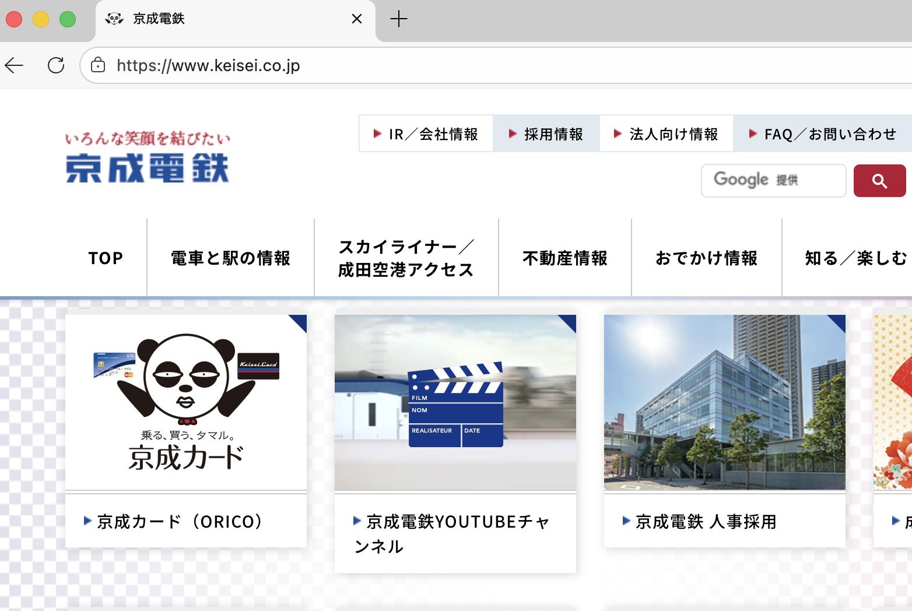Viewport: 912px width, 611px height.
Task: Click the site lock icon in address bar
Action: click(98, 65)
